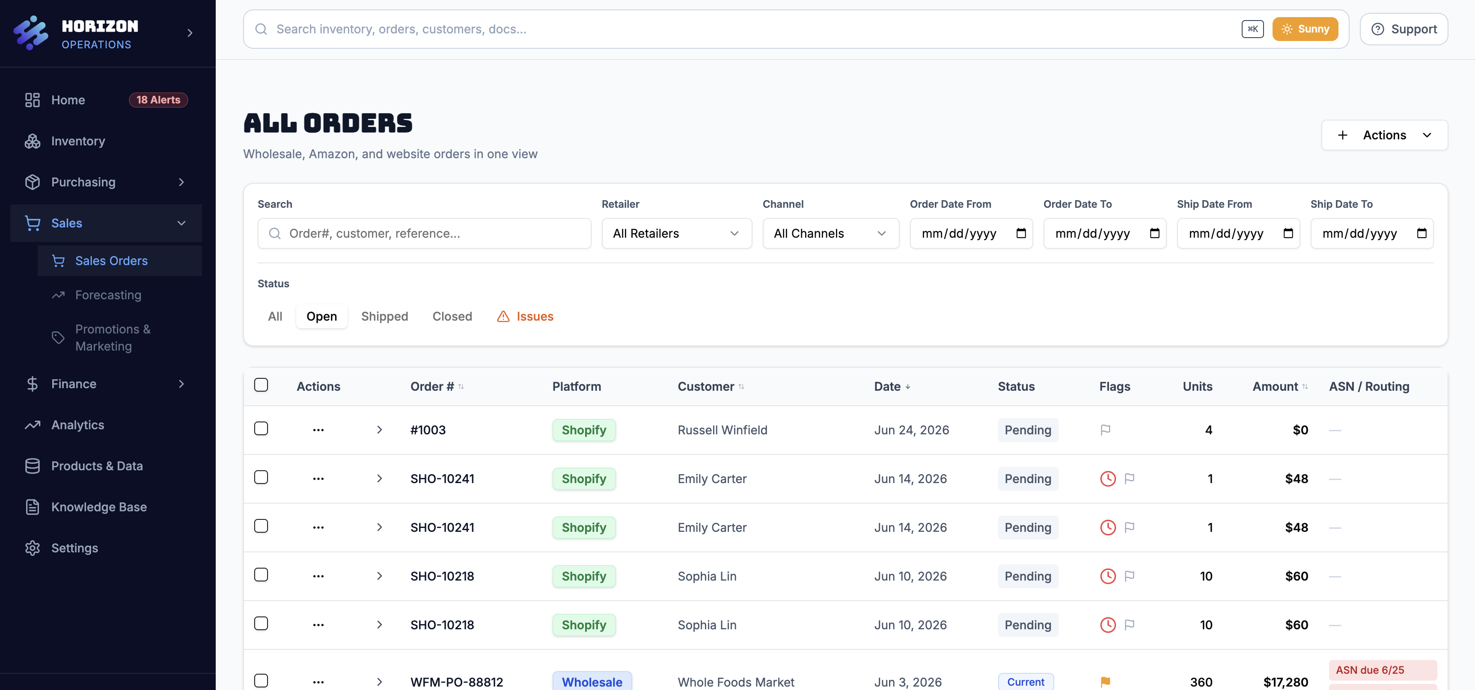Open the All Channels dropdown
The image size is (1475, 690).
[x=830, y=233]
